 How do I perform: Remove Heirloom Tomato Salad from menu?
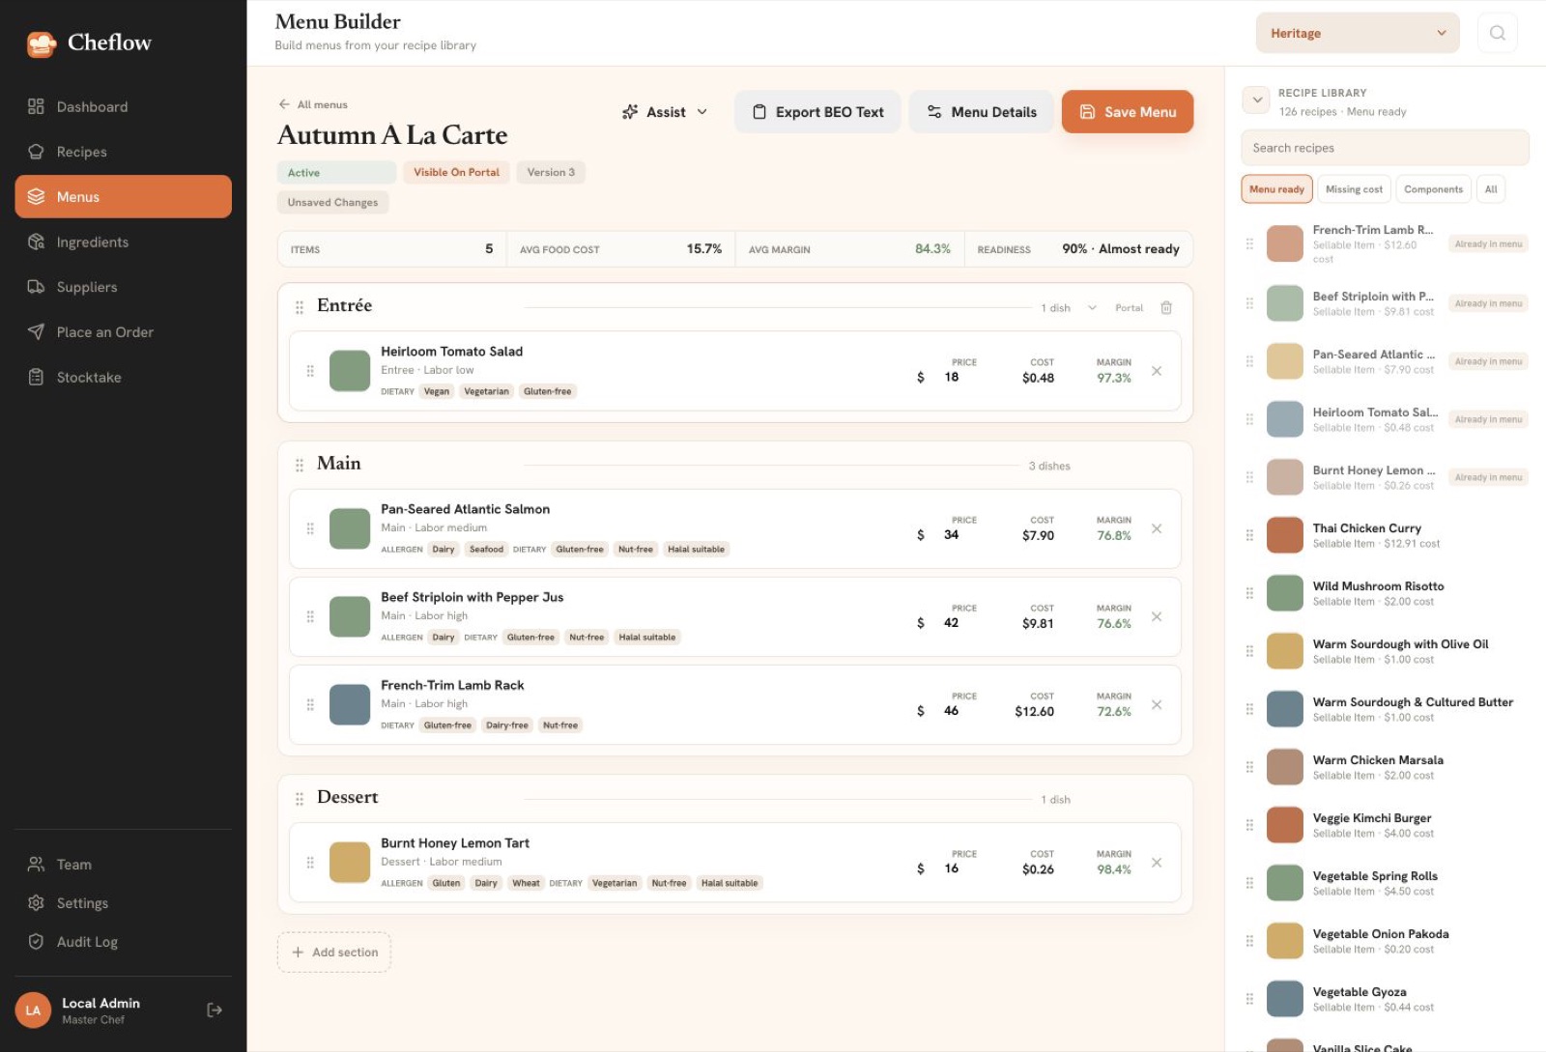click(x=1157, y=371)
